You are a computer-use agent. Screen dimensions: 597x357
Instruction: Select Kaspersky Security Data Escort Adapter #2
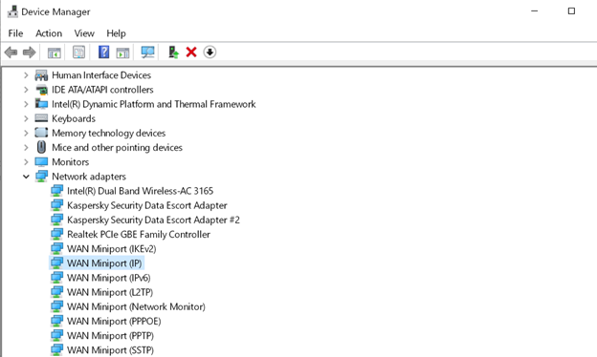pos(153,220)
